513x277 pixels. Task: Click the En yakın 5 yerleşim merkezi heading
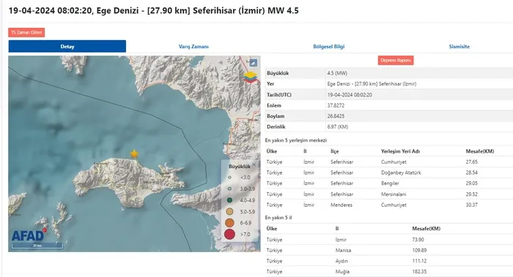tap(296, 140)
